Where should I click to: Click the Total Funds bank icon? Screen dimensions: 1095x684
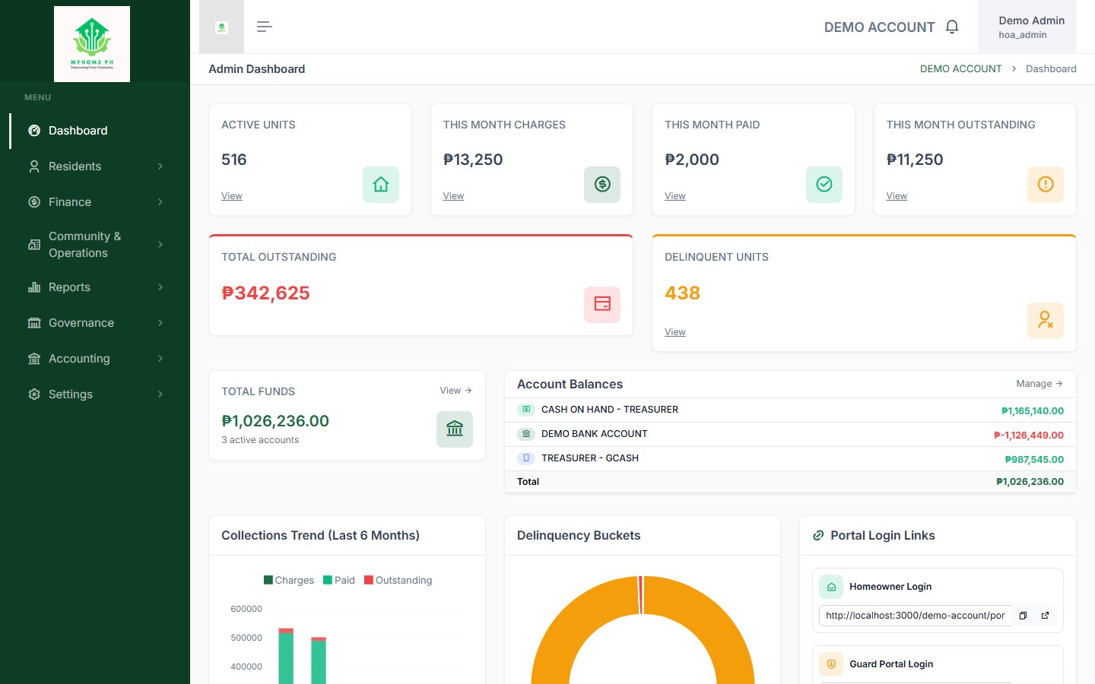tap(455, 429)
